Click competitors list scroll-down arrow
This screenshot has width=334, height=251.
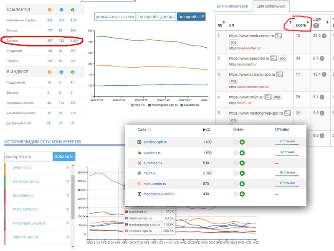73,247
